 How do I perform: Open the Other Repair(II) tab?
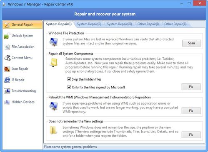click(175, 24)
